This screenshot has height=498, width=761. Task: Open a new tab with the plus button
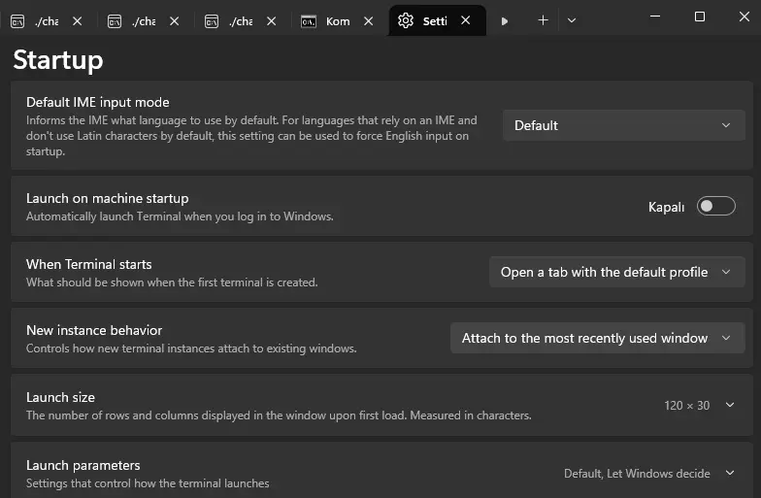click(543, 20)
